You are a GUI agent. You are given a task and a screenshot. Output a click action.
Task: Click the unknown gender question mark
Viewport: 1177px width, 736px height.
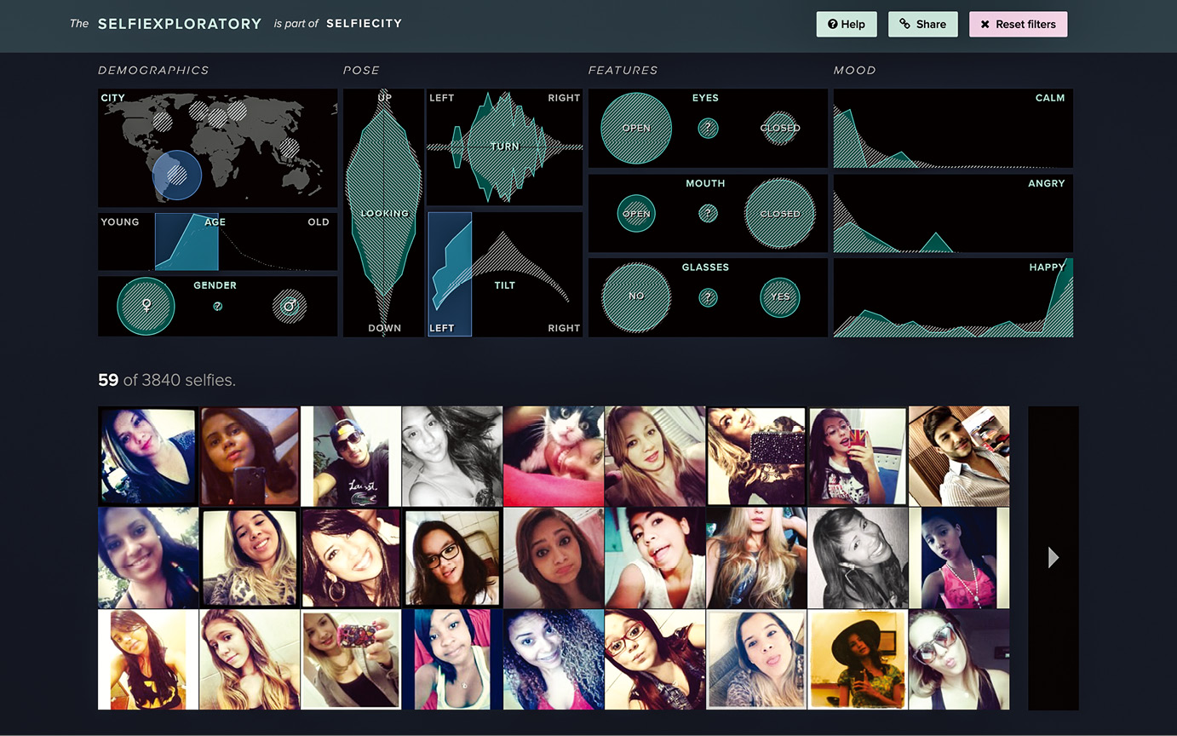[x=218, y=307]
